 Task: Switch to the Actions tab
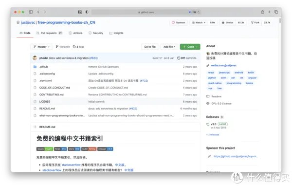[75, 33]
